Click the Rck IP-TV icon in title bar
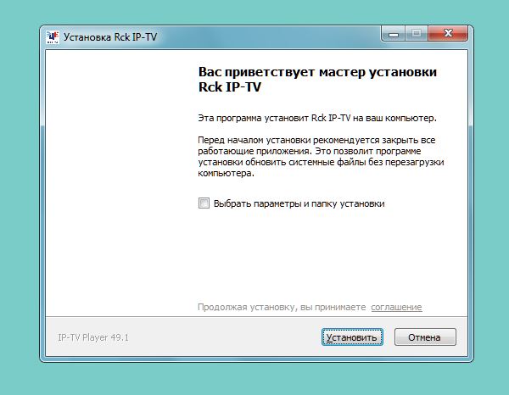The width and height of the screenshot is (509, 395). click(54, 36)
